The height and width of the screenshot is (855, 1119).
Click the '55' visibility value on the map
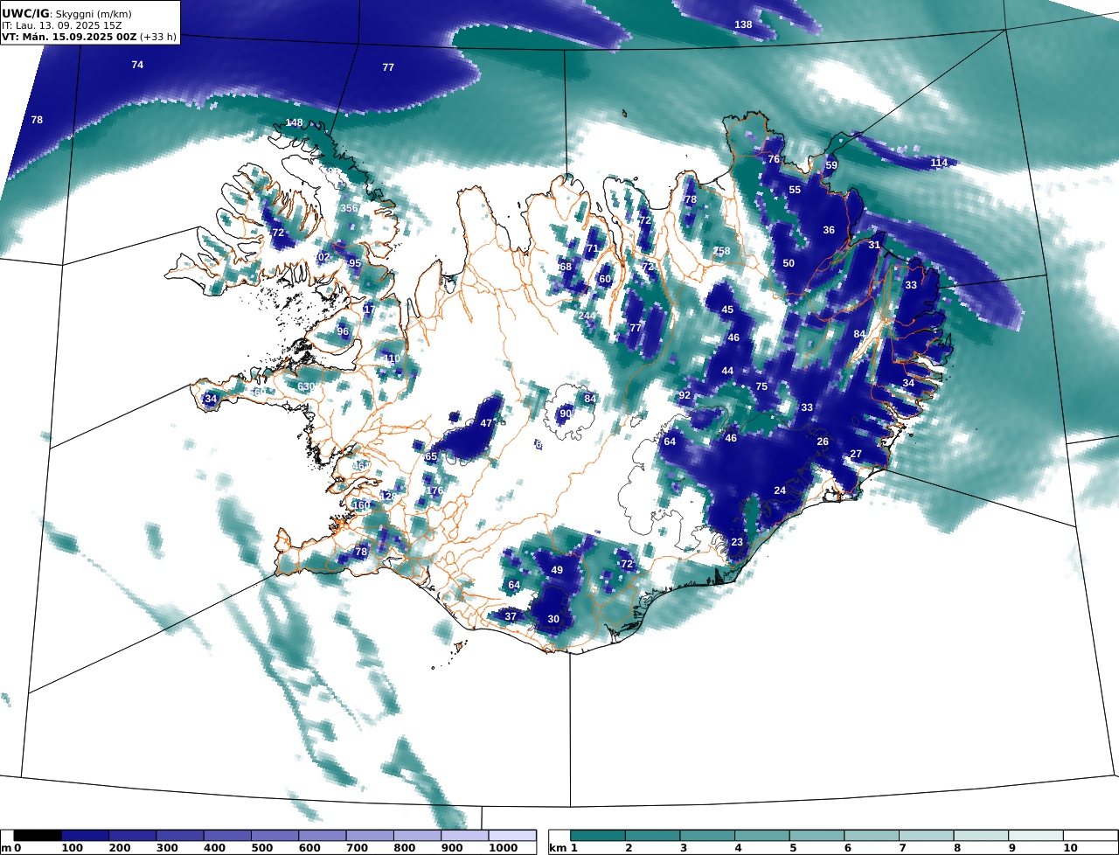tap(795, 190)
